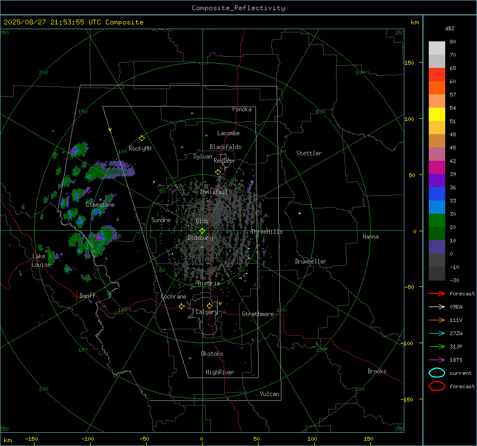
Task: Click the red forecast ellipse icon
Action: point(437,386)
